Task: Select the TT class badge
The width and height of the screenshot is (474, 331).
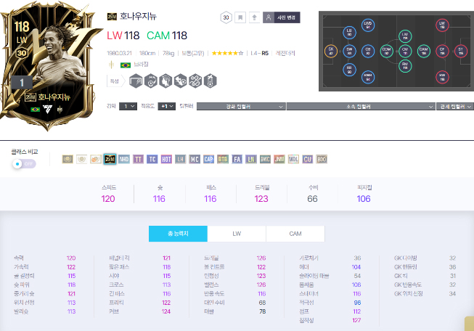Action: pyautogui.click(x=138, y=159)
